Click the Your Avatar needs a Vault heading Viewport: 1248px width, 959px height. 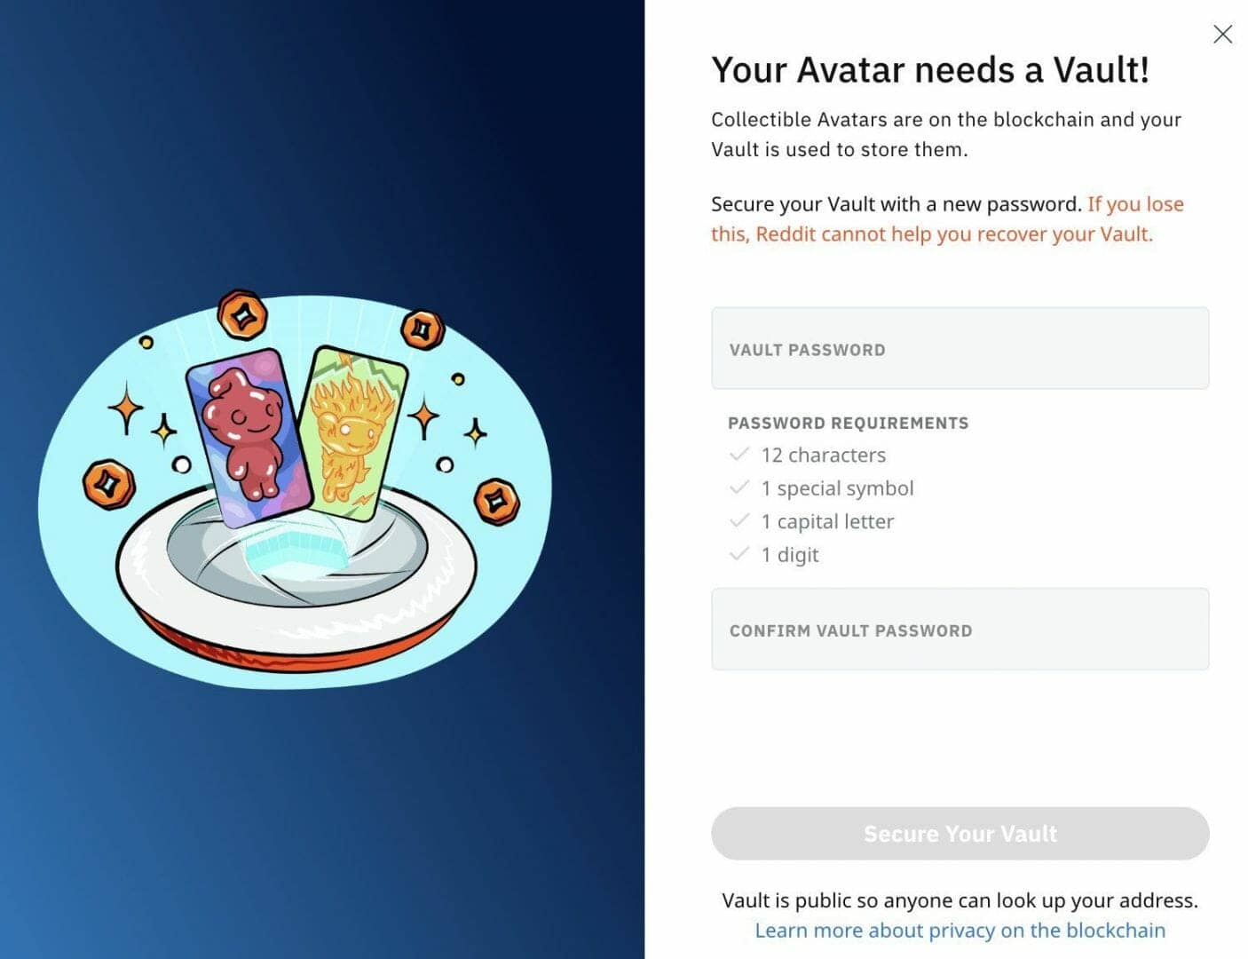(x=930, y=70)
